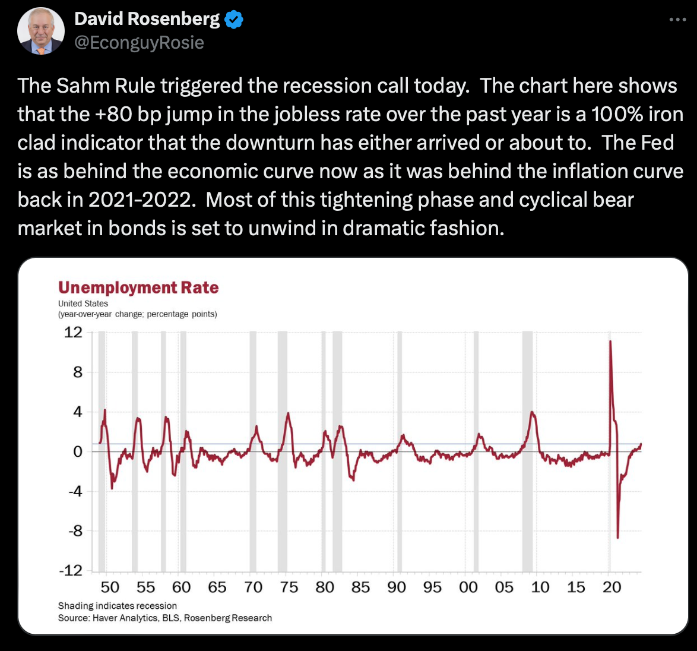
Task: Open the David Rosenberg display name link
Action: pos(147,19)
